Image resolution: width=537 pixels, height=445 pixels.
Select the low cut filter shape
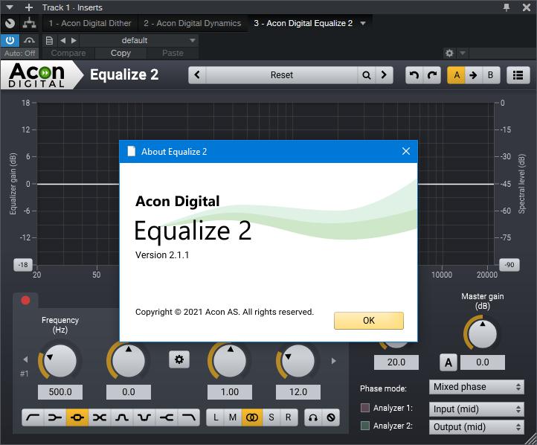pyautogui.click(x=33, y=417)
